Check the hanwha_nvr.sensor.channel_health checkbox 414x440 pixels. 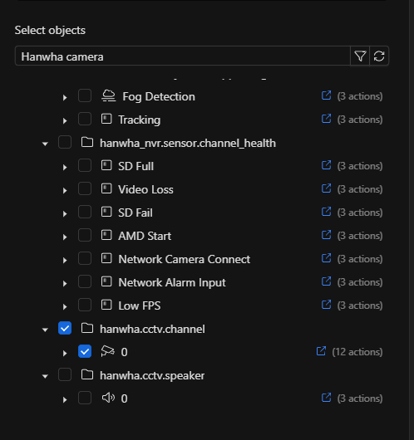click(x=65, y=142)
